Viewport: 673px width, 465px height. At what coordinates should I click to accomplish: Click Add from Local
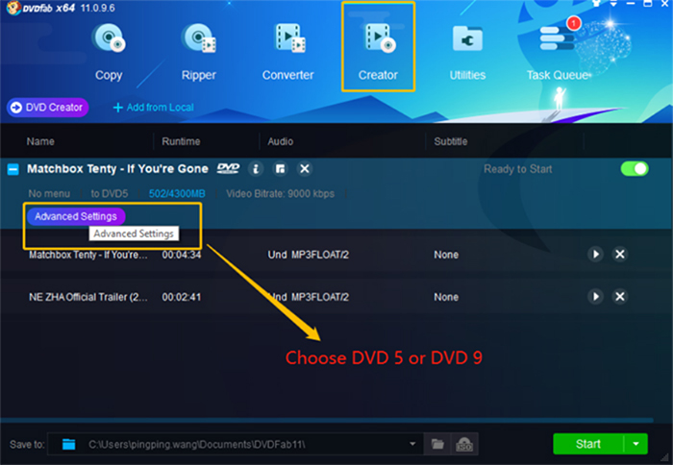coord(154,108)
